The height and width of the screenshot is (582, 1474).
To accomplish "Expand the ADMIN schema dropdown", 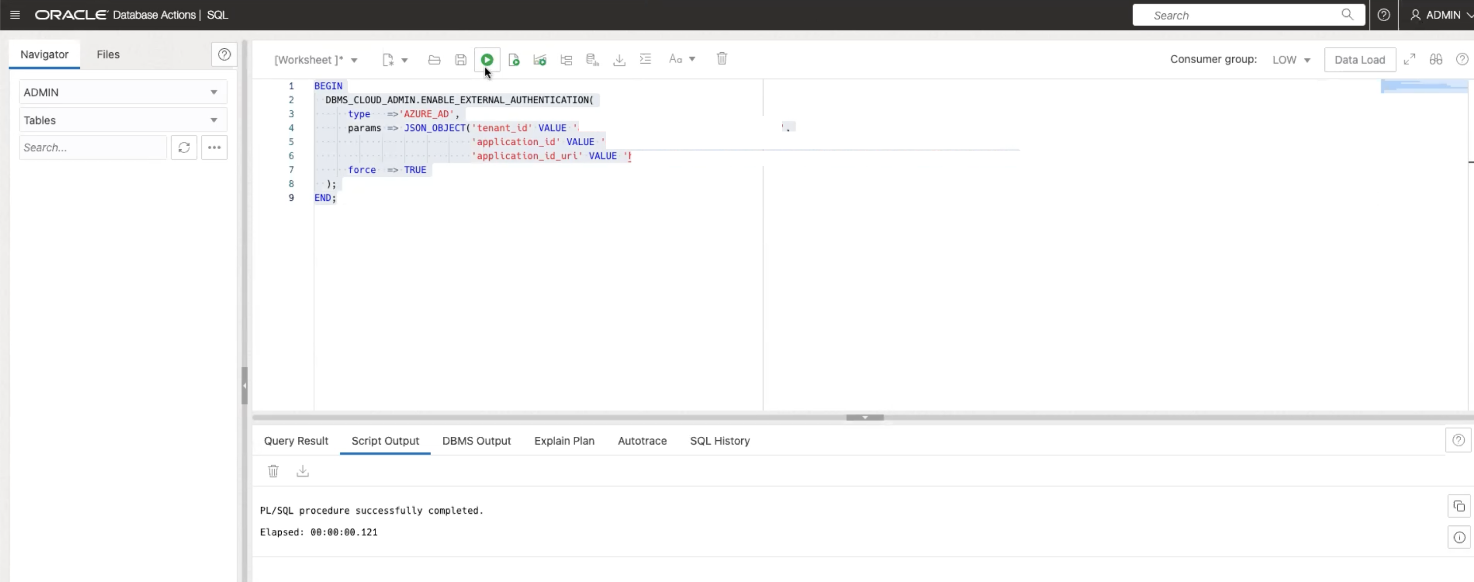I will click(213, 92).
